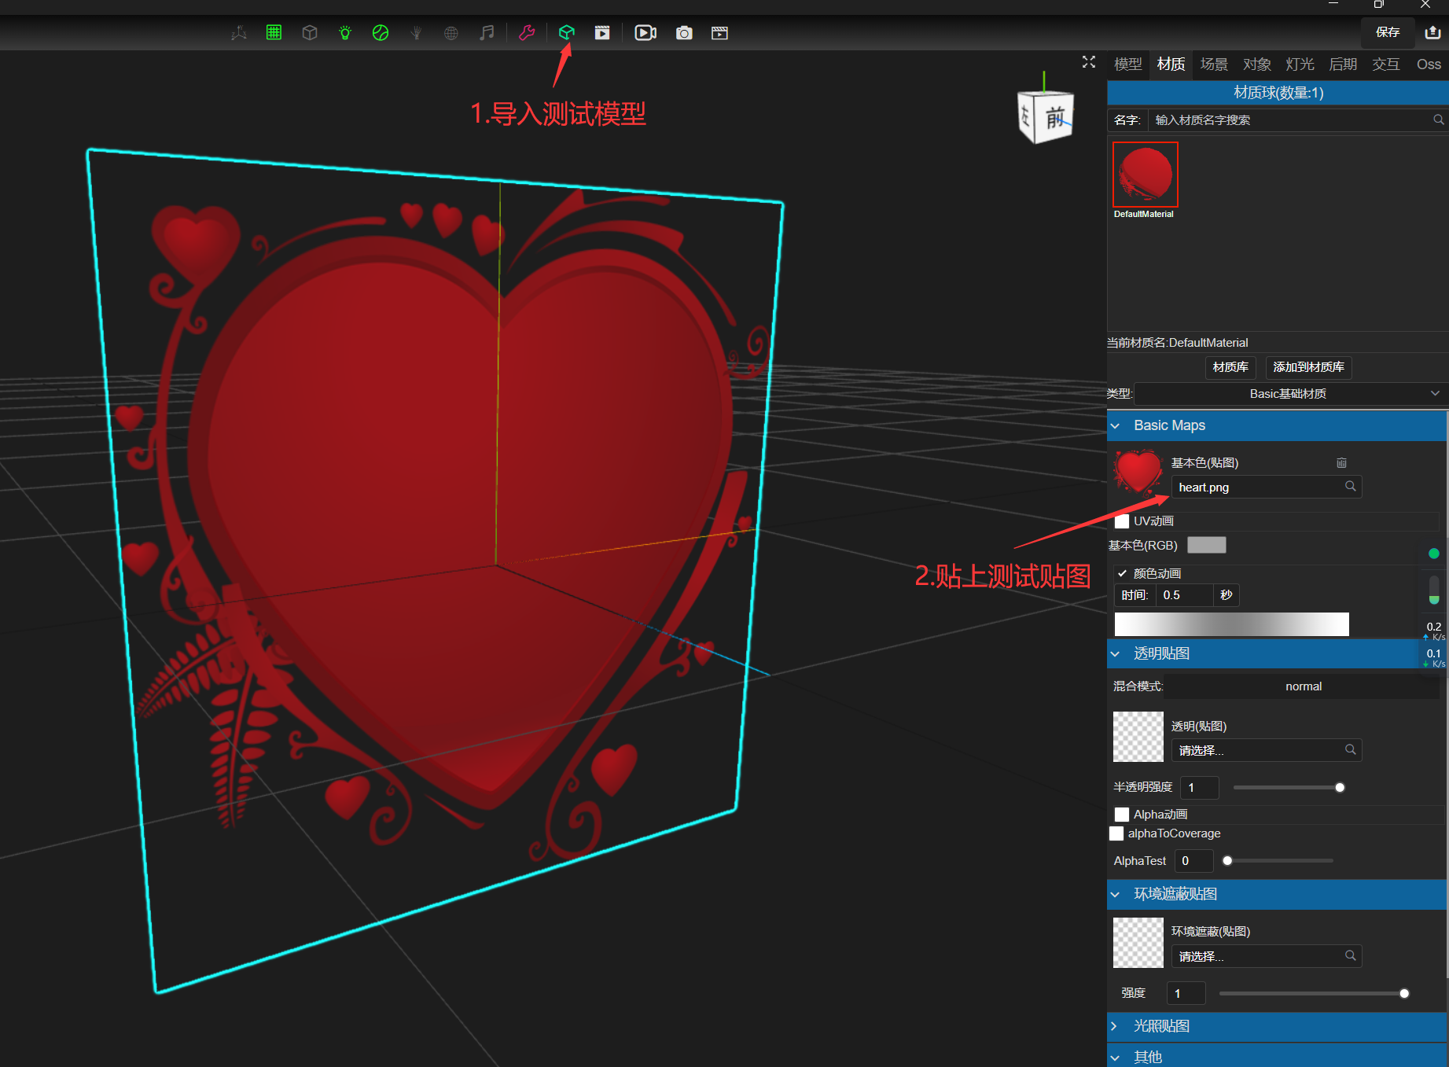1449x1067 pixels.
Task: Open the 材质库 material library
Action: [x=1230, y=367]
